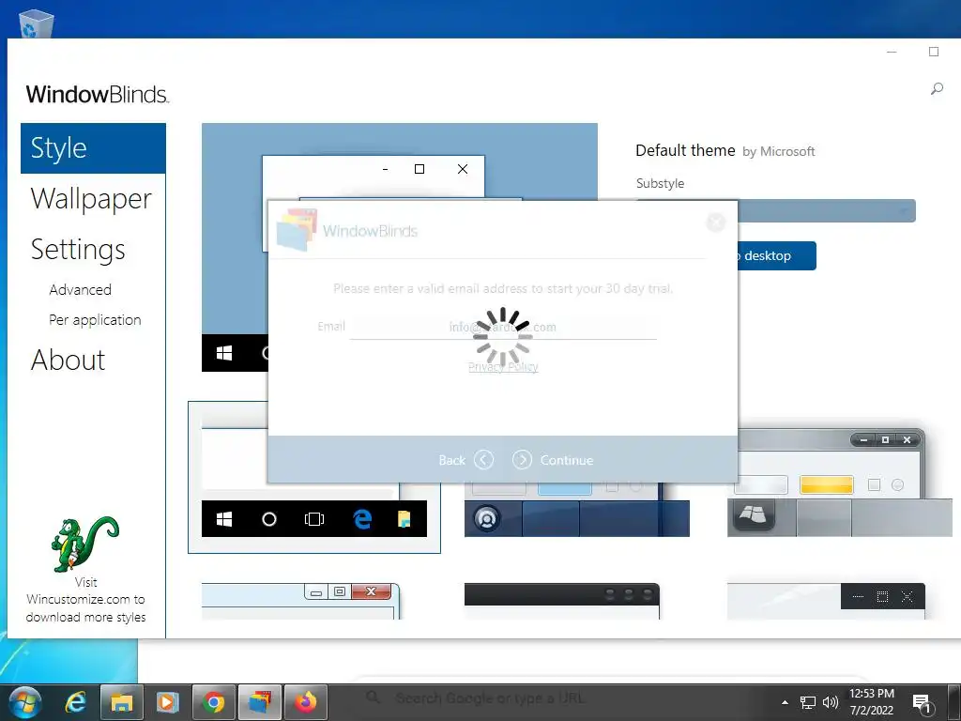Select the dark blue taskbar style thumbnail

pos(577,510)
